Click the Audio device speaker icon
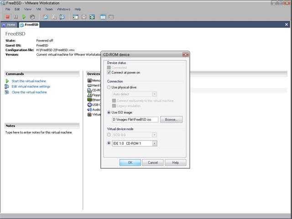Screen dimensions: 292x219 tap(89, 109)
